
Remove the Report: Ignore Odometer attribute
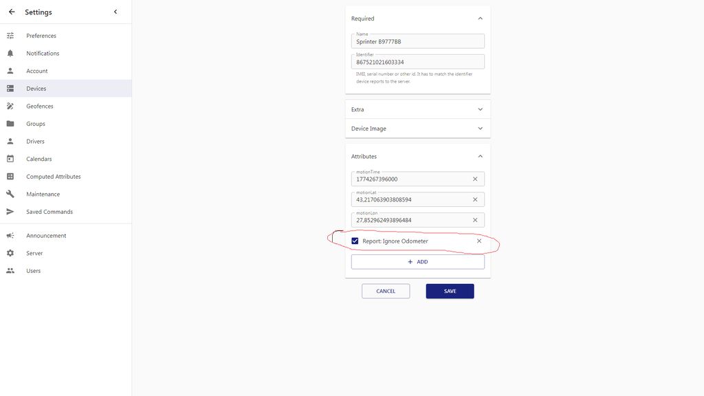[x=479, y=241]
